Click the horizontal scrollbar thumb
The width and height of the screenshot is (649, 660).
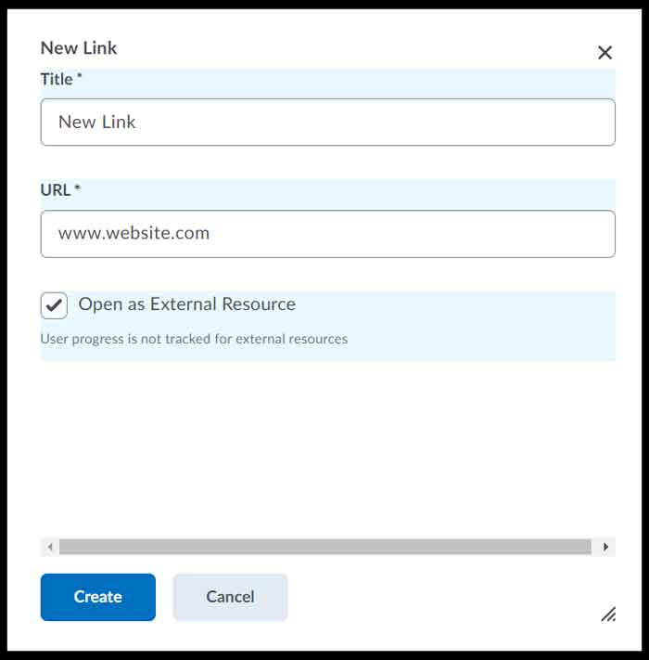tap(324, 547)
